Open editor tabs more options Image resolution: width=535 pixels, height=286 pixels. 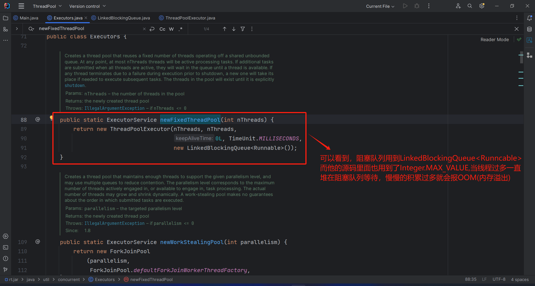[x=517, y=18]
